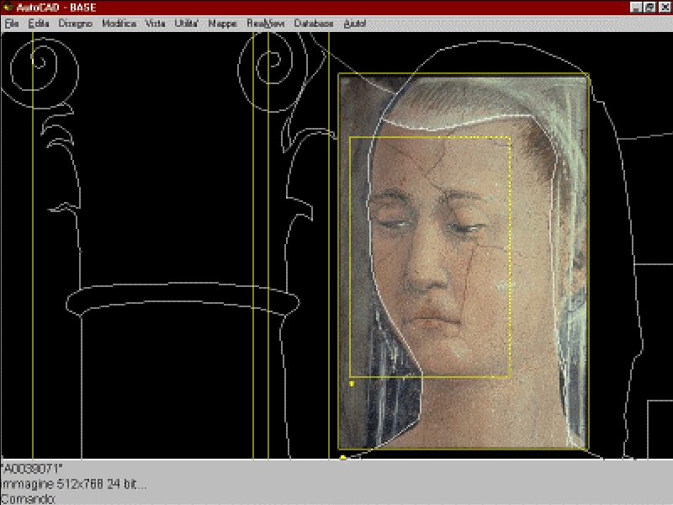This screenshot has width=673, height=505.
Task: Restore the AutoCAD window size
Action: click(649, 8)
